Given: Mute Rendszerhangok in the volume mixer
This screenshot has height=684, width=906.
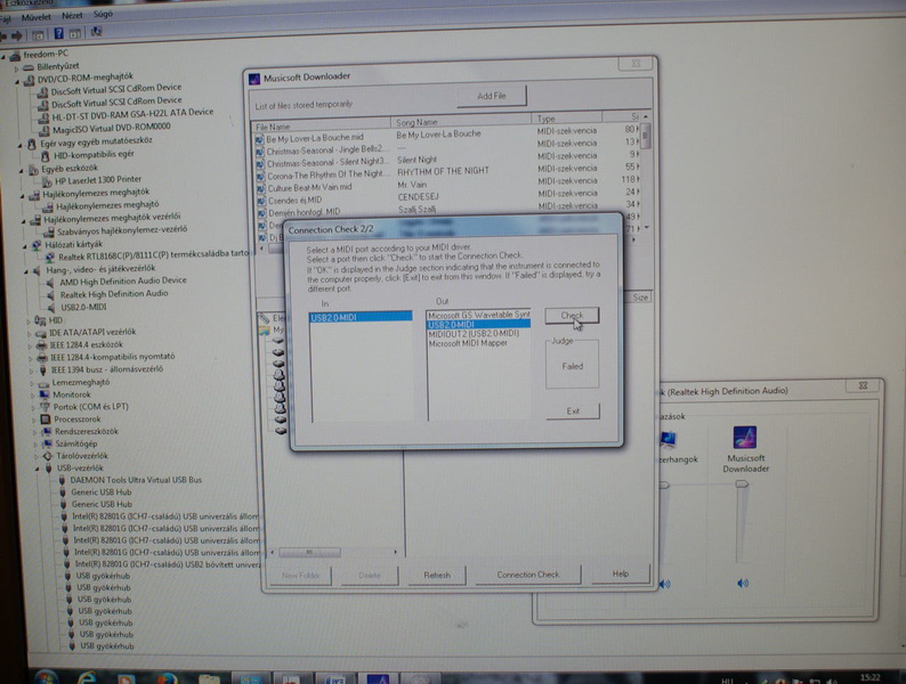Looking at the screenshot, I should click(665, 584).
